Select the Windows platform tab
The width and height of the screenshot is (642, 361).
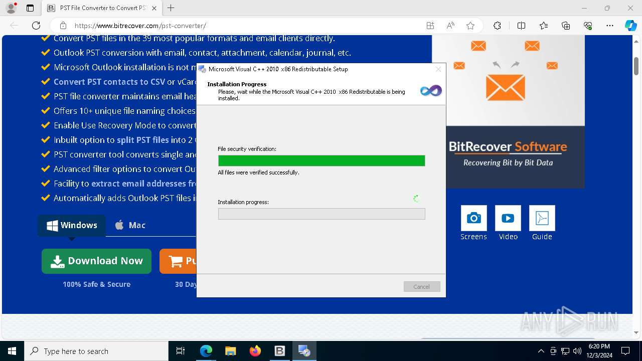click(x=72, y=226)
